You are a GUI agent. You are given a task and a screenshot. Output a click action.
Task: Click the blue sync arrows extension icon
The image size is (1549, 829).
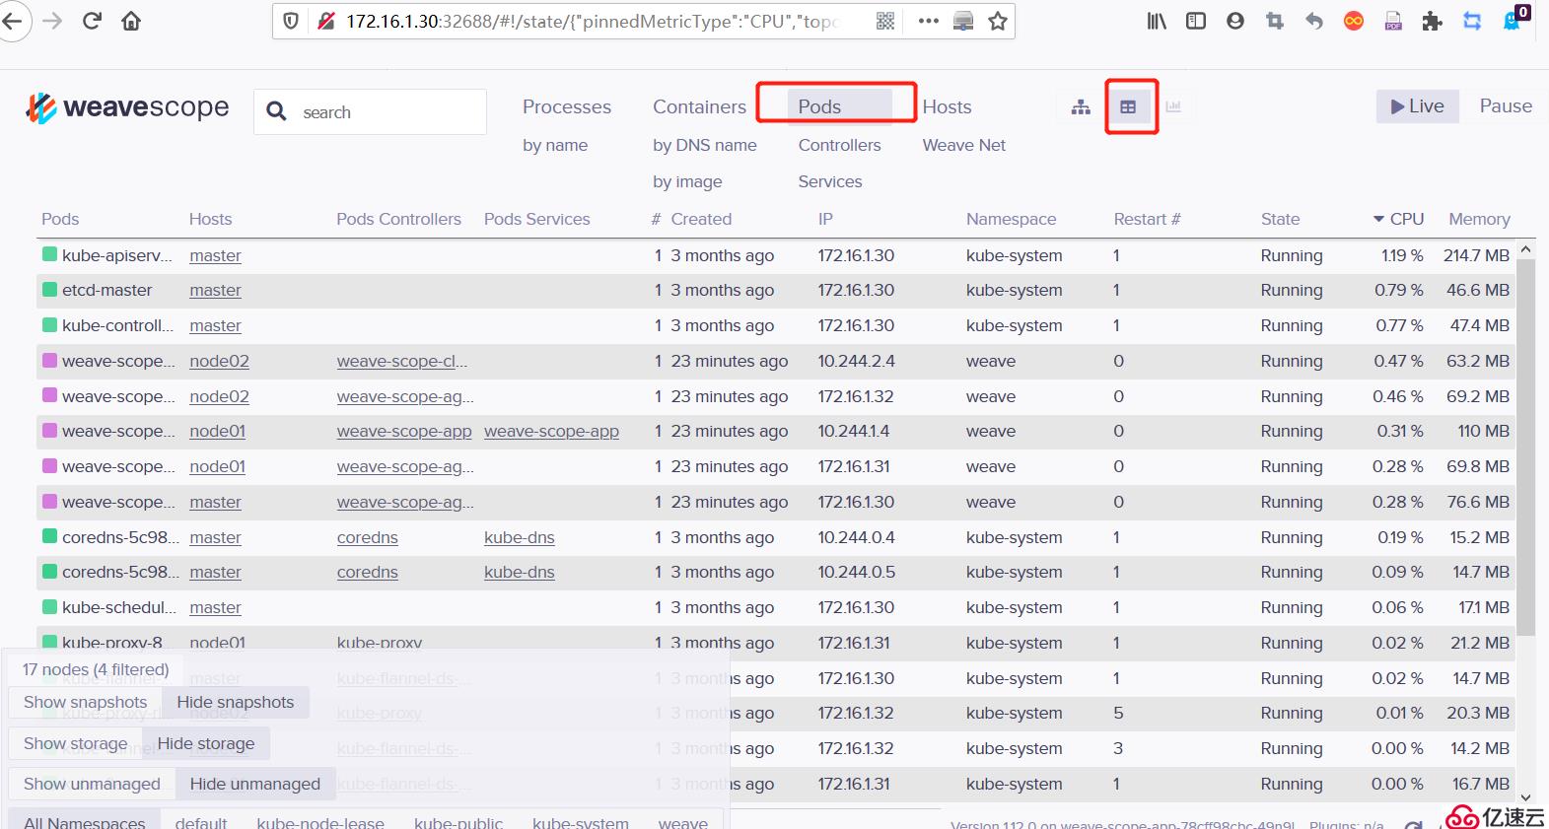tap(1472, 21)
